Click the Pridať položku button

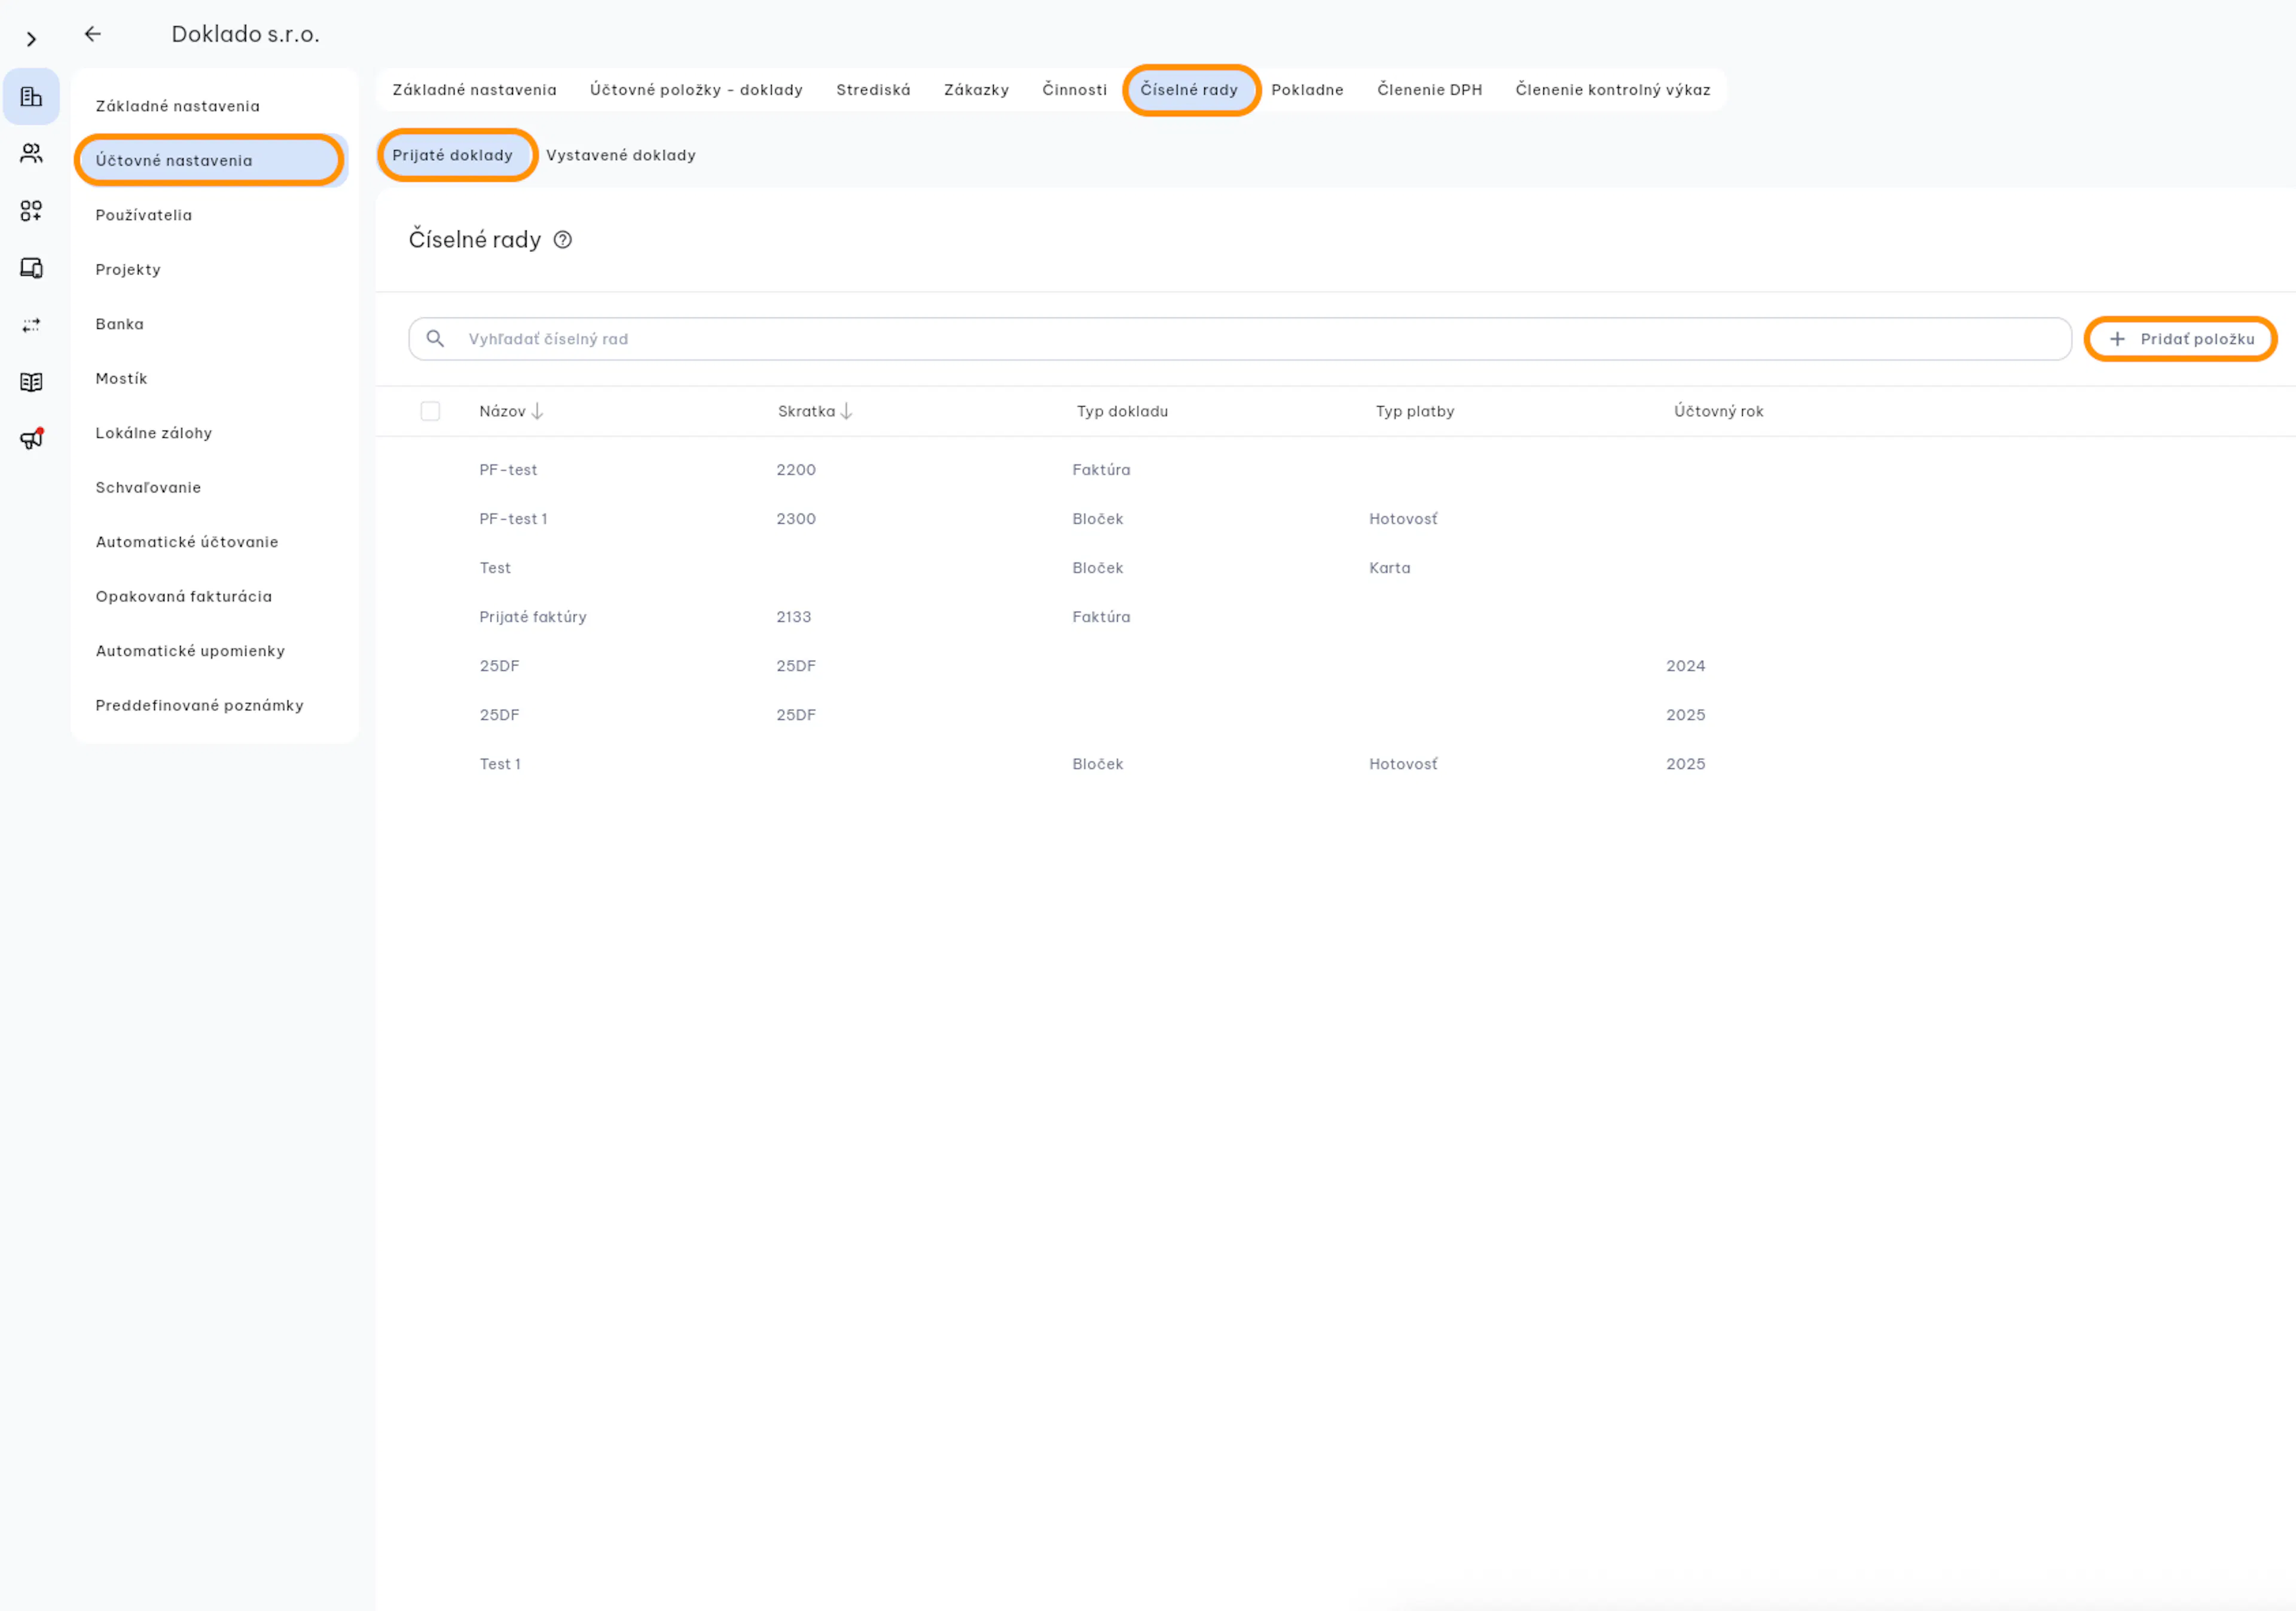(2180, 339)
